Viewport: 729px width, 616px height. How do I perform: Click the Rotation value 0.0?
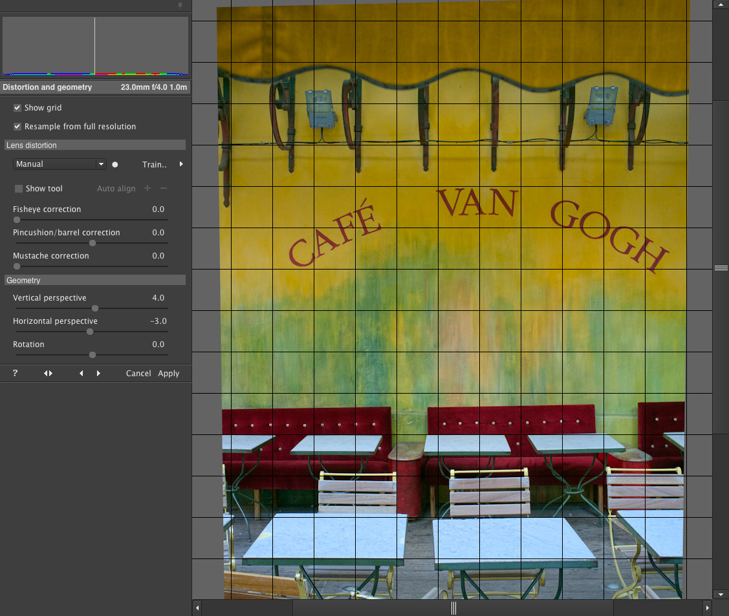[x=158, y=345]
